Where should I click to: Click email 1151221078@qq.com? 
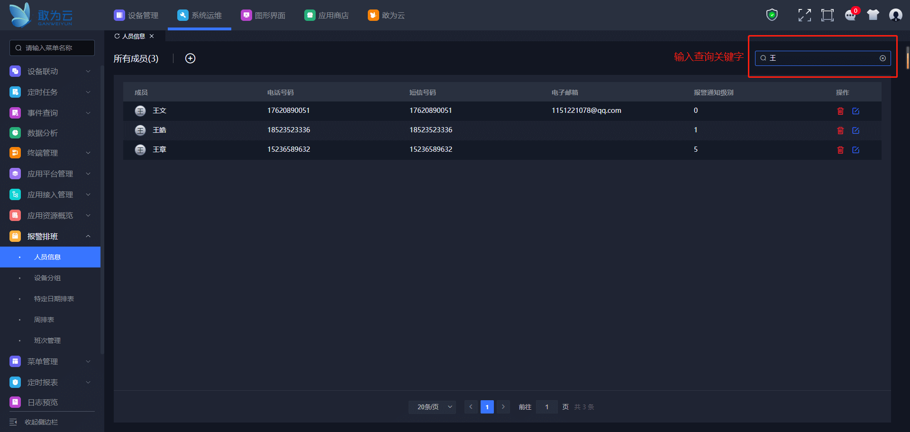point(586,110)
